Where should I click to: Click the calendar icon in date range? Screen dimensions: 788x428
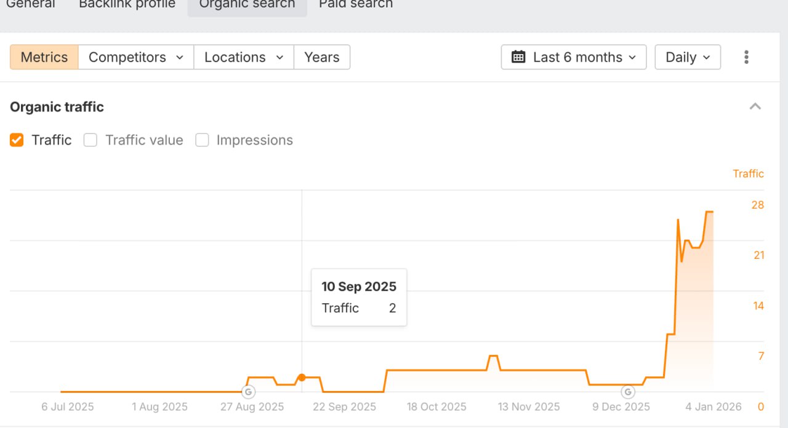pos(518,57)
